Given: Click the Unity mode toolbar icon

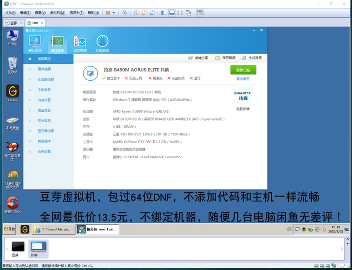Looking at the screenshot, I should point(188,13).
